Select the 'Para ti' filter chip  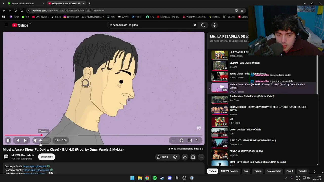pyautogui.click(x=290, y=171)
